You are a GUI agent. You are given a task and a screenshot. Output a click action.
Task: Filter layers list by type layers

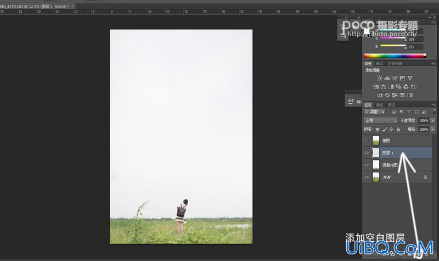[x=409, y=112]
